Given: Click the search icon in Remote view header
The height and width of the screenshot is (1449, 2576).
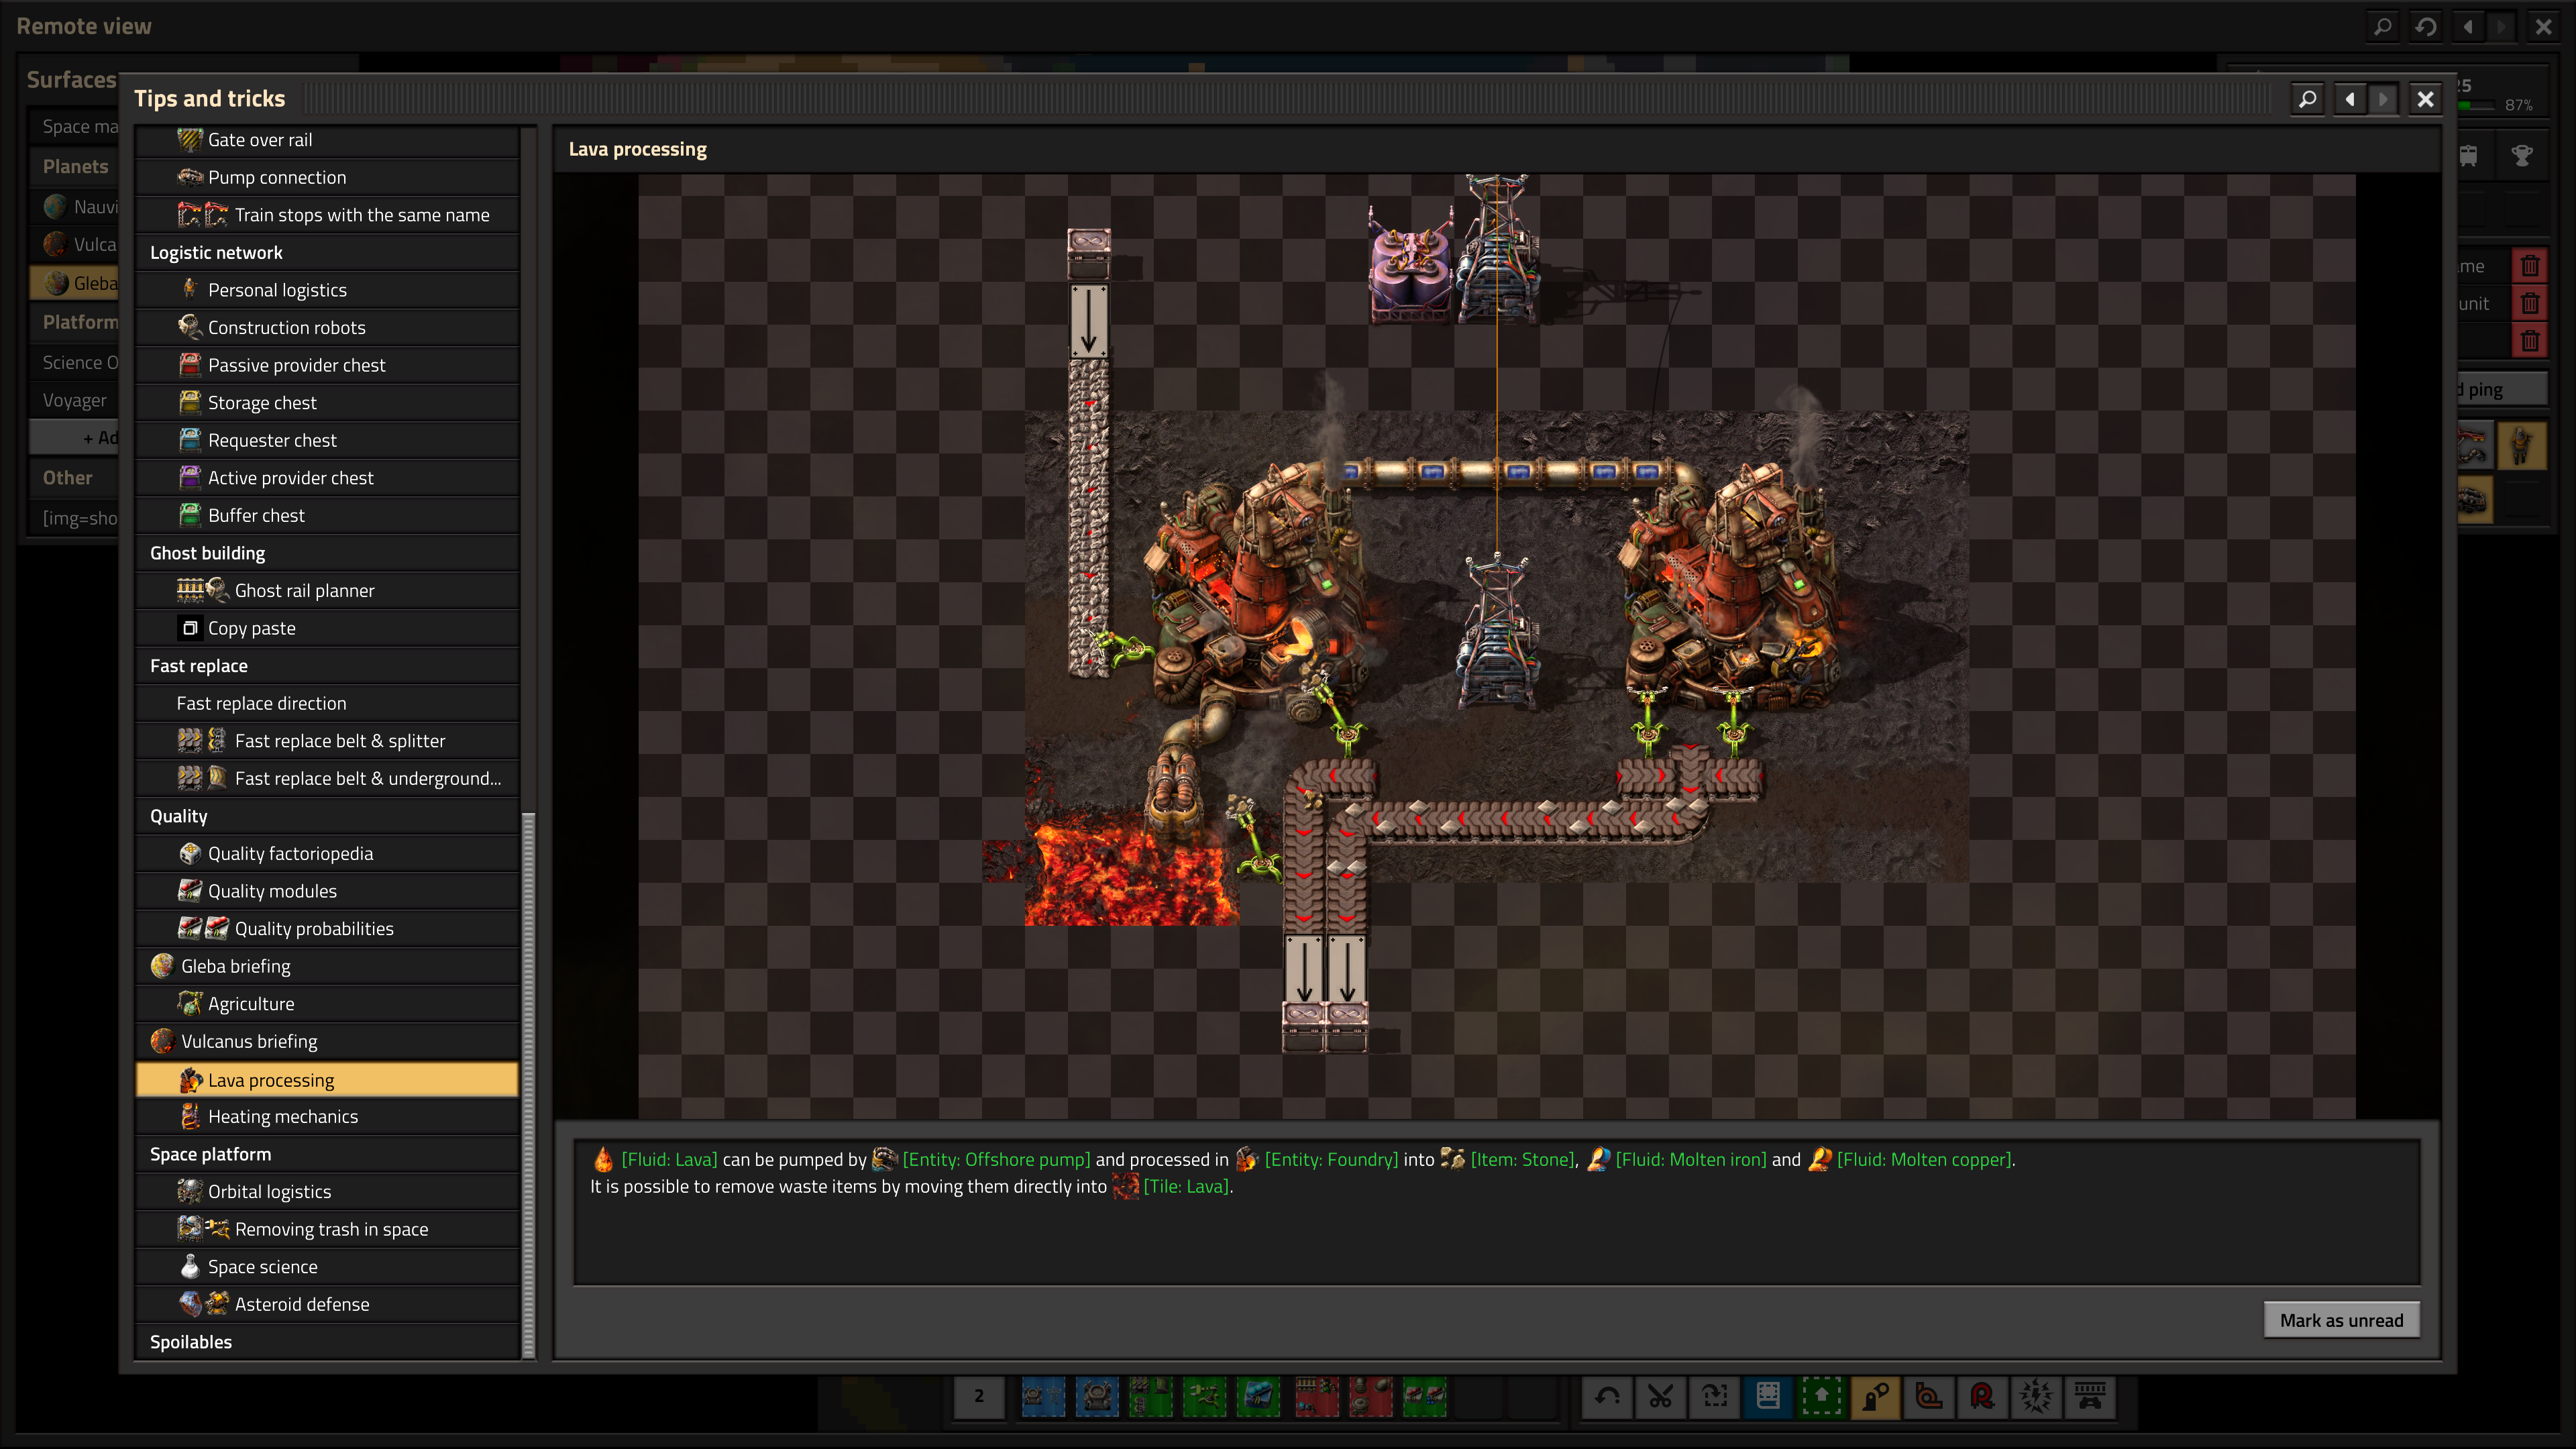Looking at the screenshot, I should (2383, 26).
